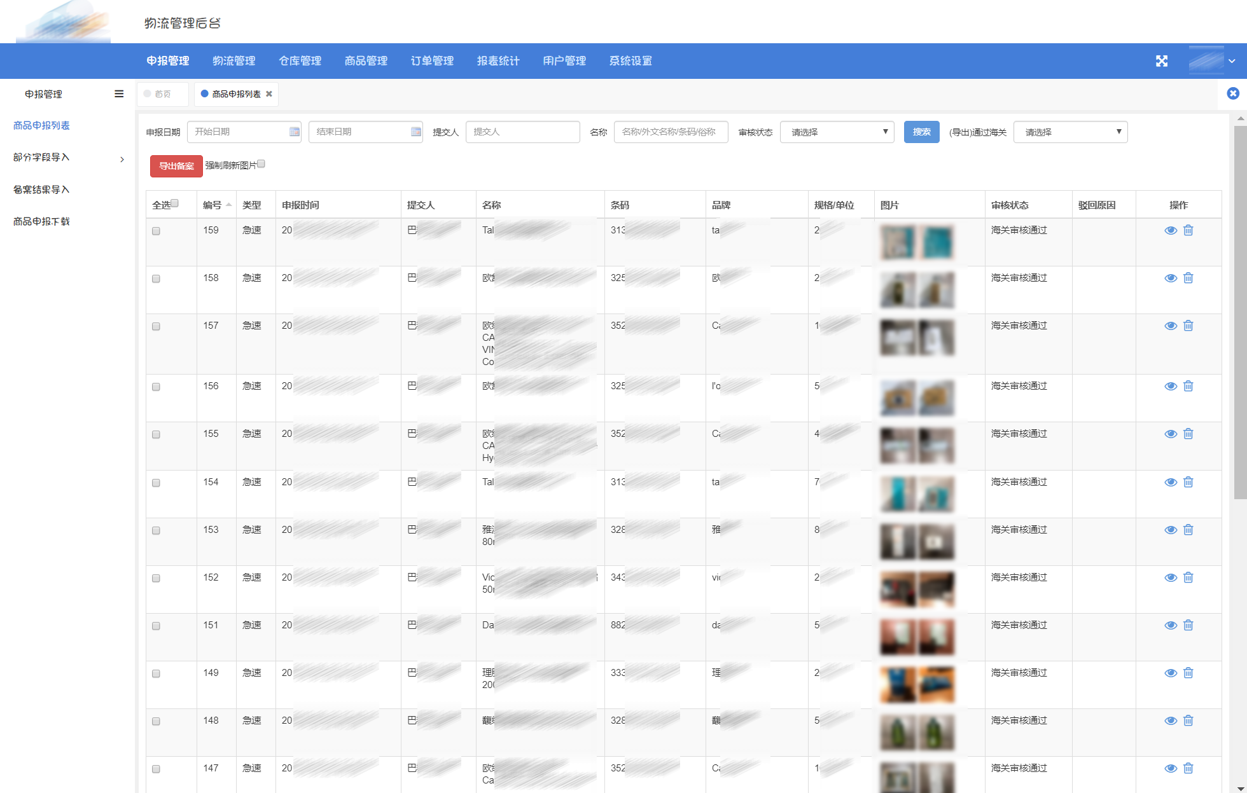
Task: View details of row 159
Action: tap(1170, 230)
